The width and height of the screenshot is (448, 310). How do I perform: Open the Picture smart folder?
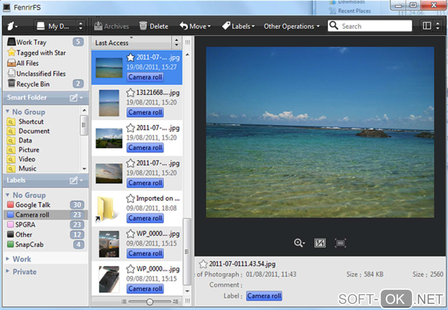(x=29, y=150)
